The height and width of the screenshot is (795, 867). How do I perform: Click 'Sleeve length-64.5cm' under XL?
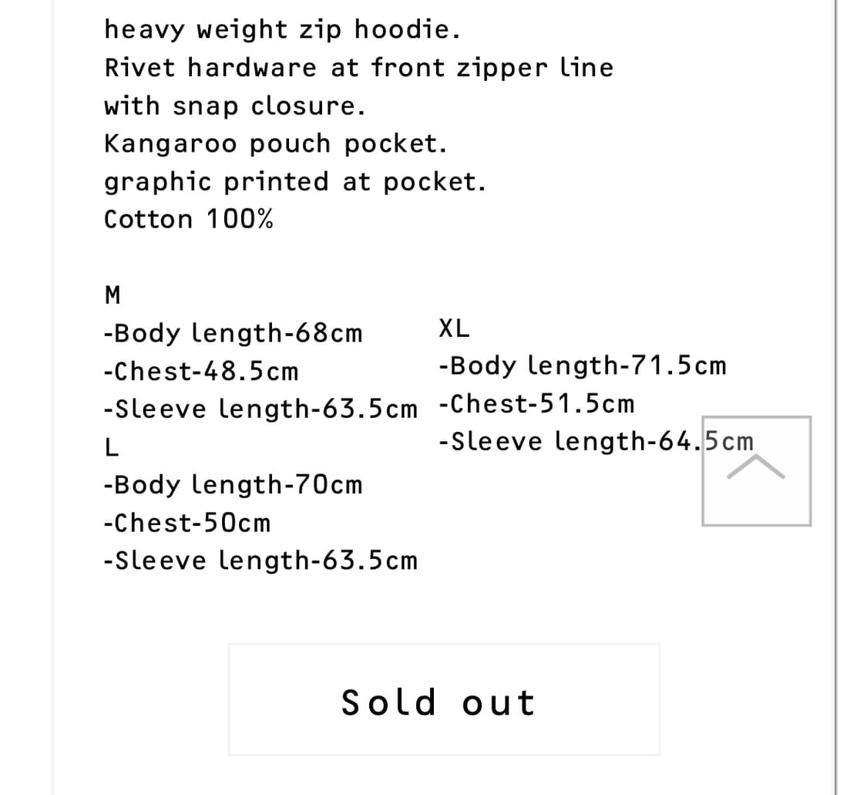coord(596,441)
